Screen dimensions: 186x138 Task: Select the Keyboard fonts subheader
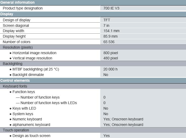[93, 86]
